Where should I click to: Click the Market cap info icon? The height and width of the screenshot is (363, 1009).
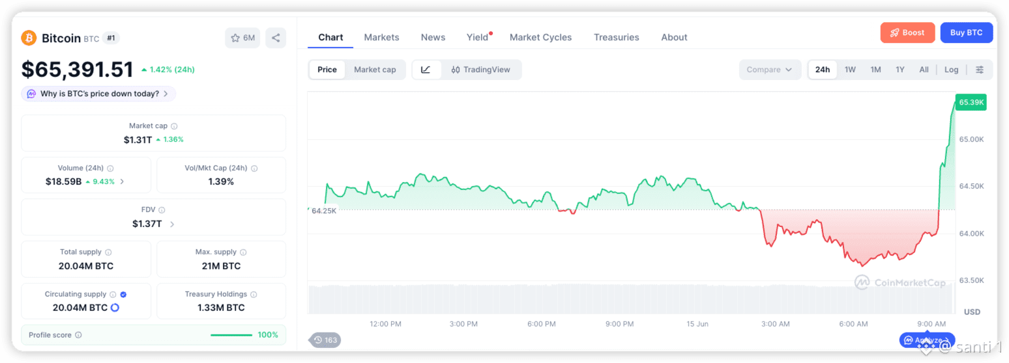tap(174, 126)
